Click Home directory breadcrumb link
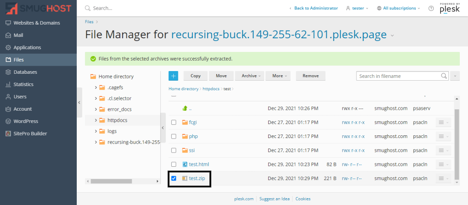Screen dimensions: 468x205 pyautogui.click(x=183, y=89)
